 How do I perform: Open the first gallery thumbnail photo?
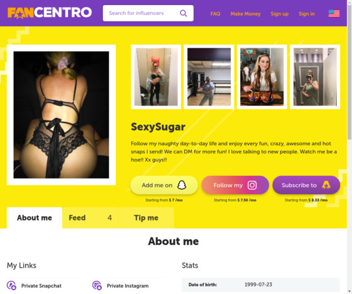[x=156, y=77]
